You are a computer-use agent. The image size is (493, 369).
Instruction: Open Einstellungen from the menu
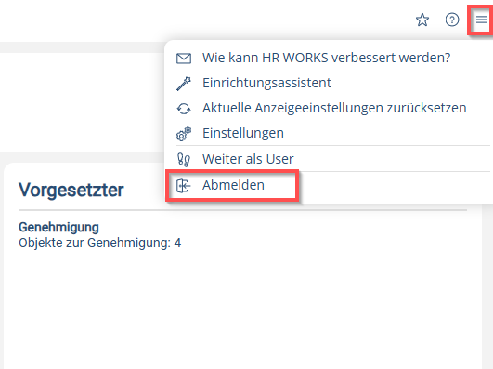coord(243,133)
